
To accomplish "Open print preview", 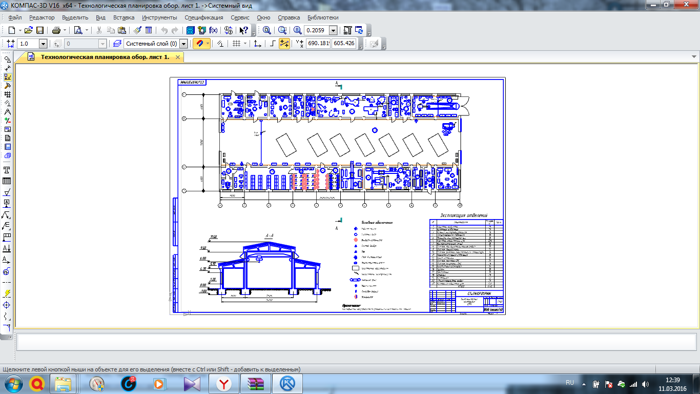I will pos(77,30).
